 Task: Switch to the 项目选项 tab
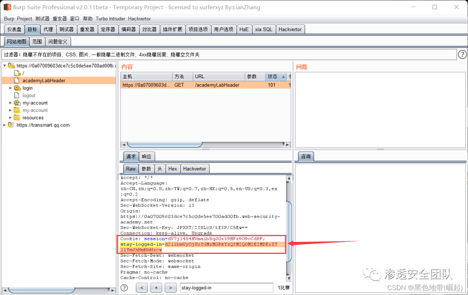click(198, 29)
